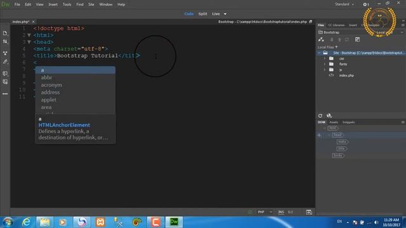Open the Window menu
This screenshot has width=406, height=228.
106,4
